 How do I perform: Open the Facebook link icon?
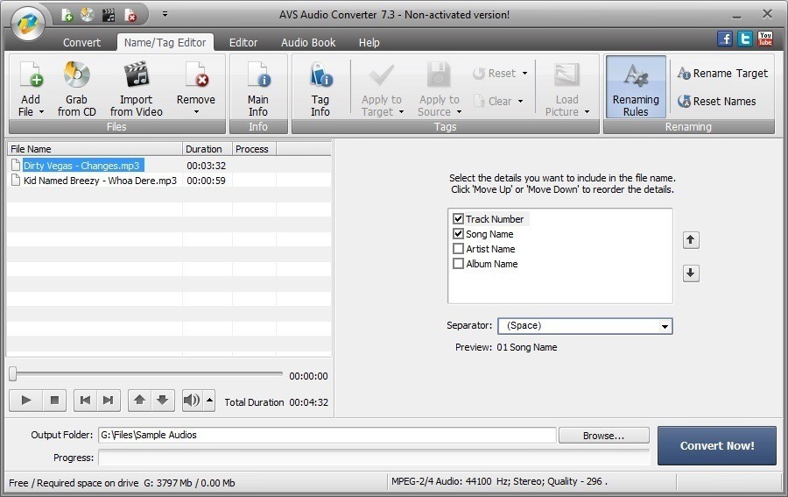point(725,39)
